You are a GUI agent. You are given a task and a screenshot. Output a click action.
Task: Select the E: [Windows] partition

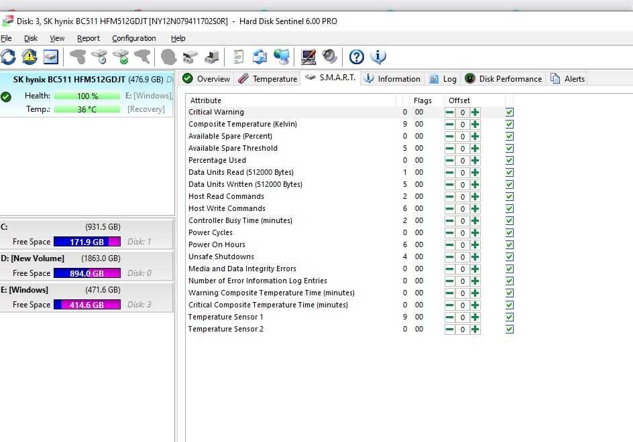pyautogui.click(x=87, y=297)
